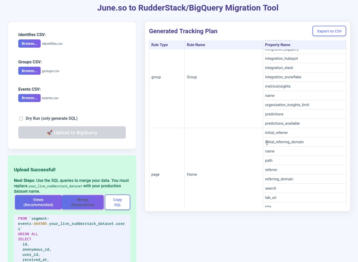Click the Rule Name column header
The width and height of the screenshot is (358, 262).
click(x=224, y=45)
